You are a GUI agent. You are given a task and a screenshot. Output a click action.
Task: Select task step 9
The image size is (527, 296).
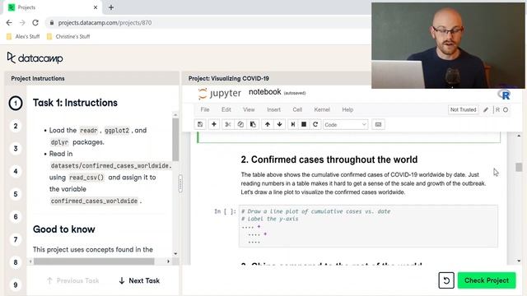[16, 285]
